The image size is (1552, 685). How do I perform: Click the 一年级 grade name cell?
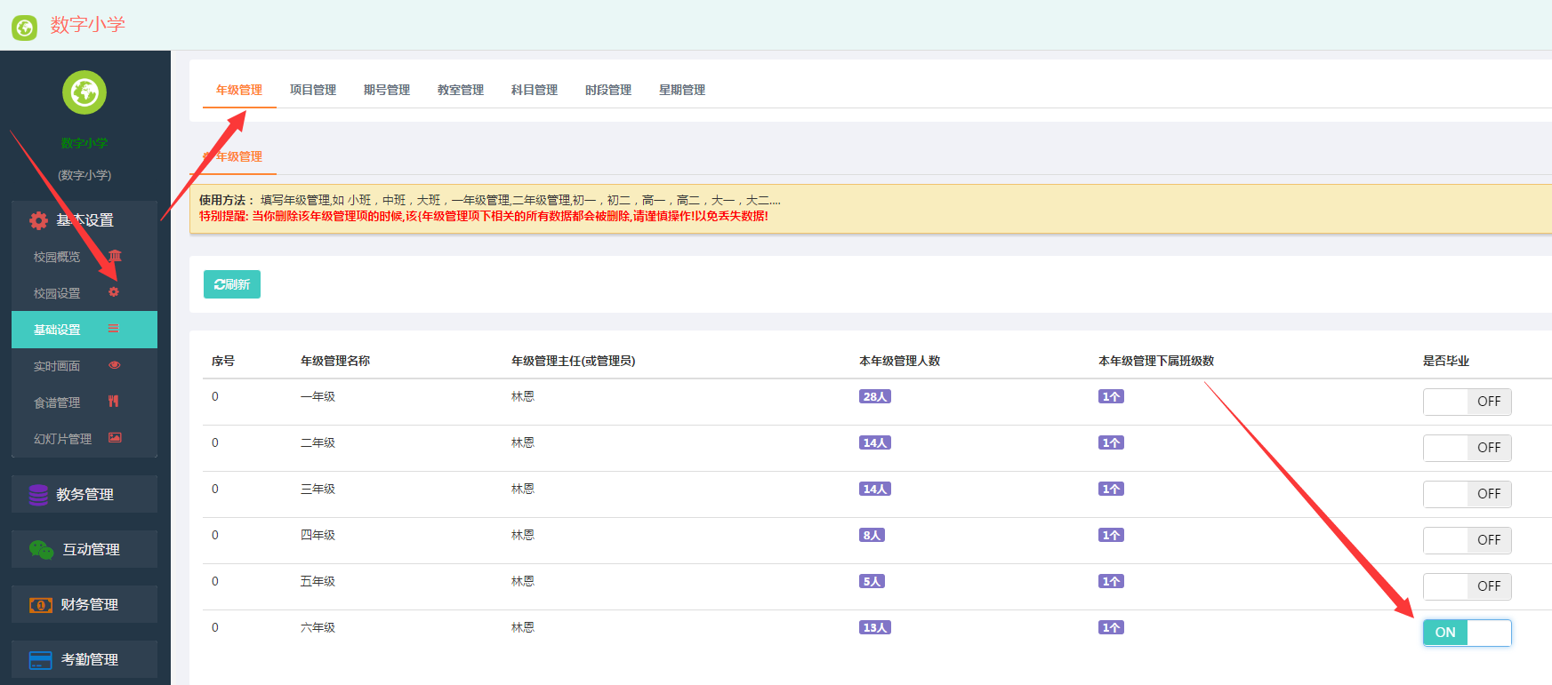[x=318, y=396]
